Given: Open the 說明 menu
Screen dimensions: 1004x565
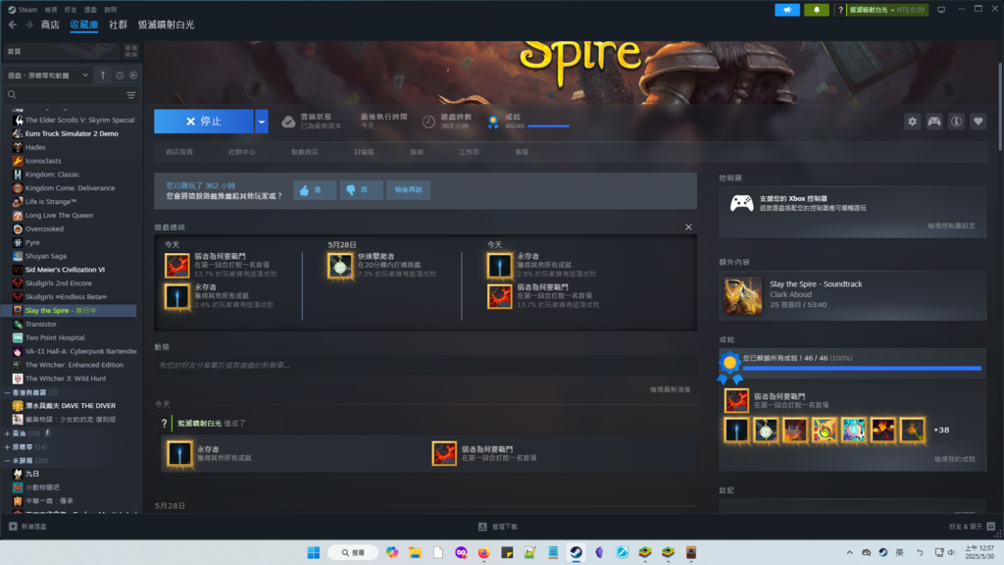Looking at the screenshot, I should (x=110, y=10).
